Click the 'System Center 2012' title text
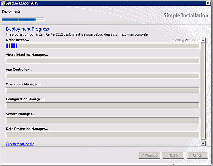213x166 pixels. (x=22, y=3)
